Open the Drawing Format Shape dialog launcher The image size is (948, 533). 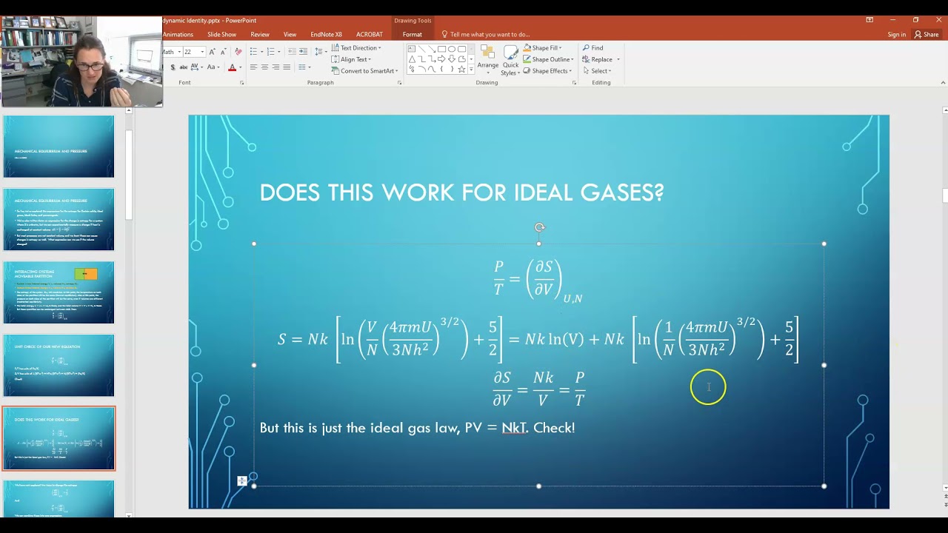(574, 83)
